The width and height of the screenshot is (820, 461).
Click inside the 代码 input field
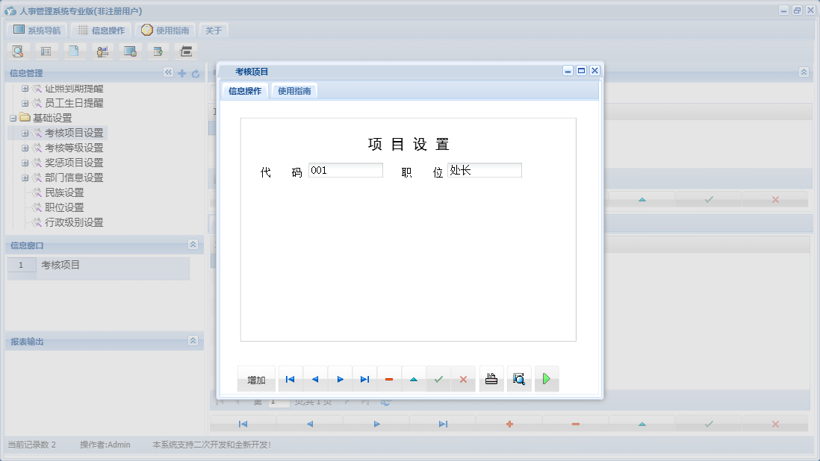pos(345,170)
